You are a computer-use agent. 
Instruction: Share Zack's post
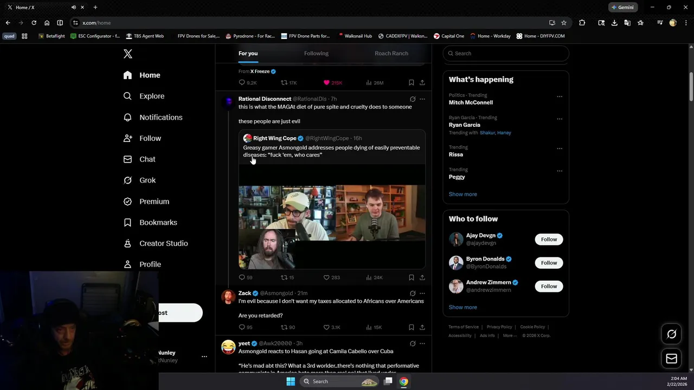422,327
